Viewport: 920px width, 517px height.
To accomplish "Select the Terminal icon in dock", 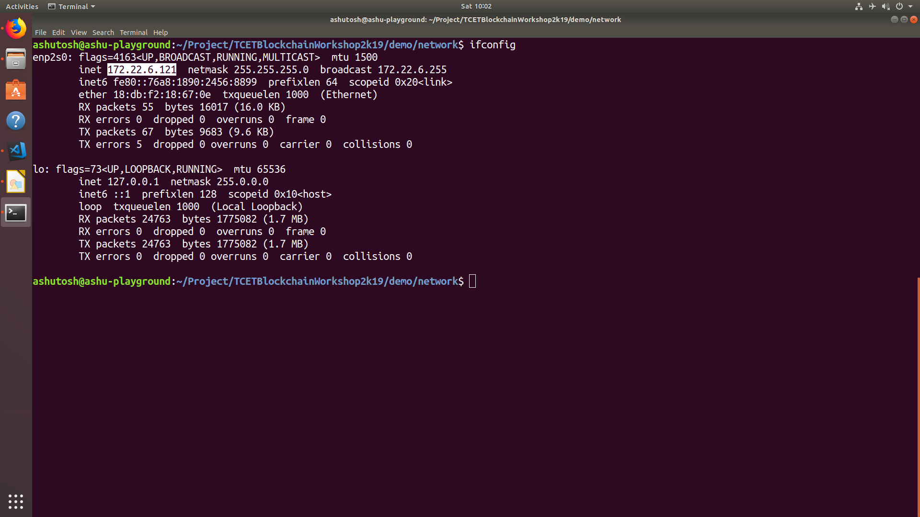I will 16,213.
